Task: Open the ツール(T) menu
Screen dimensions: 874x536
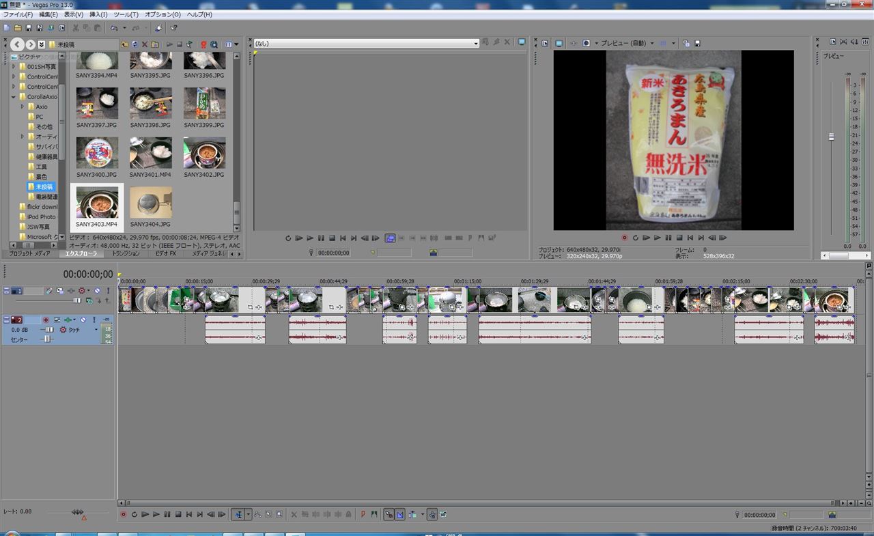Action: tap(126, 14)
